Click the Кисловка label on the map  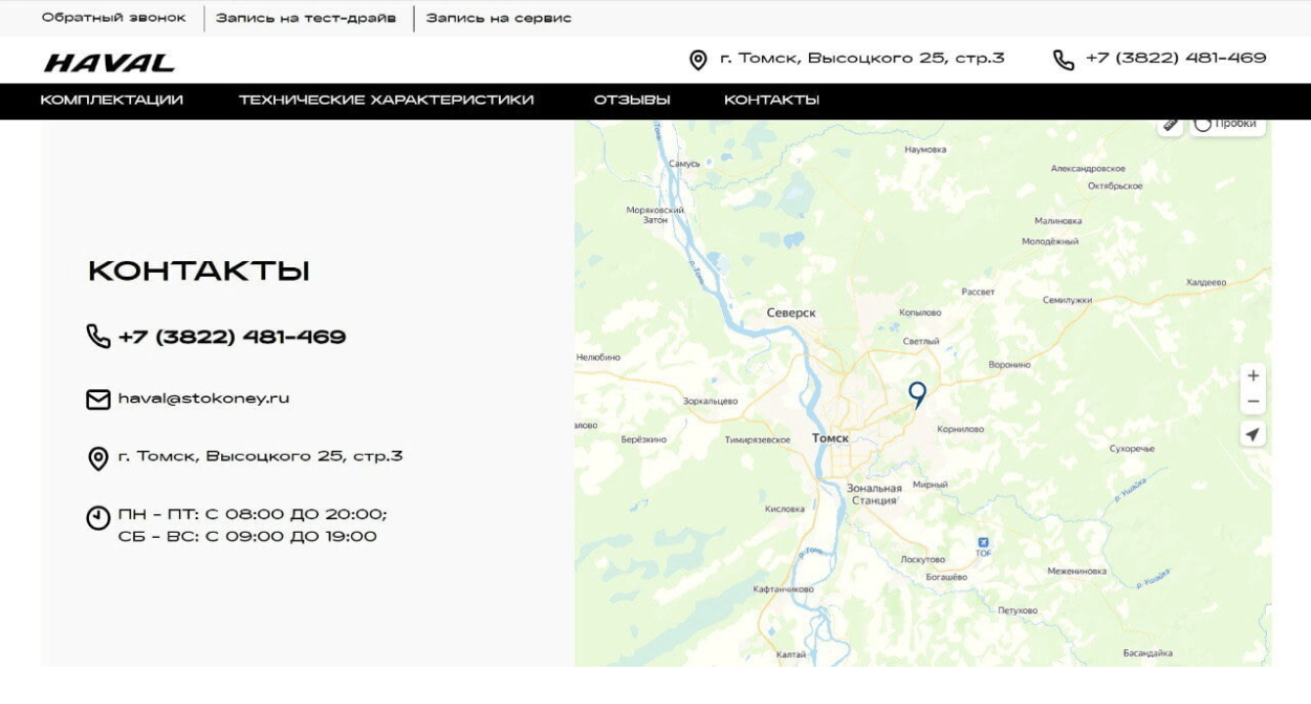click(785, 508)
